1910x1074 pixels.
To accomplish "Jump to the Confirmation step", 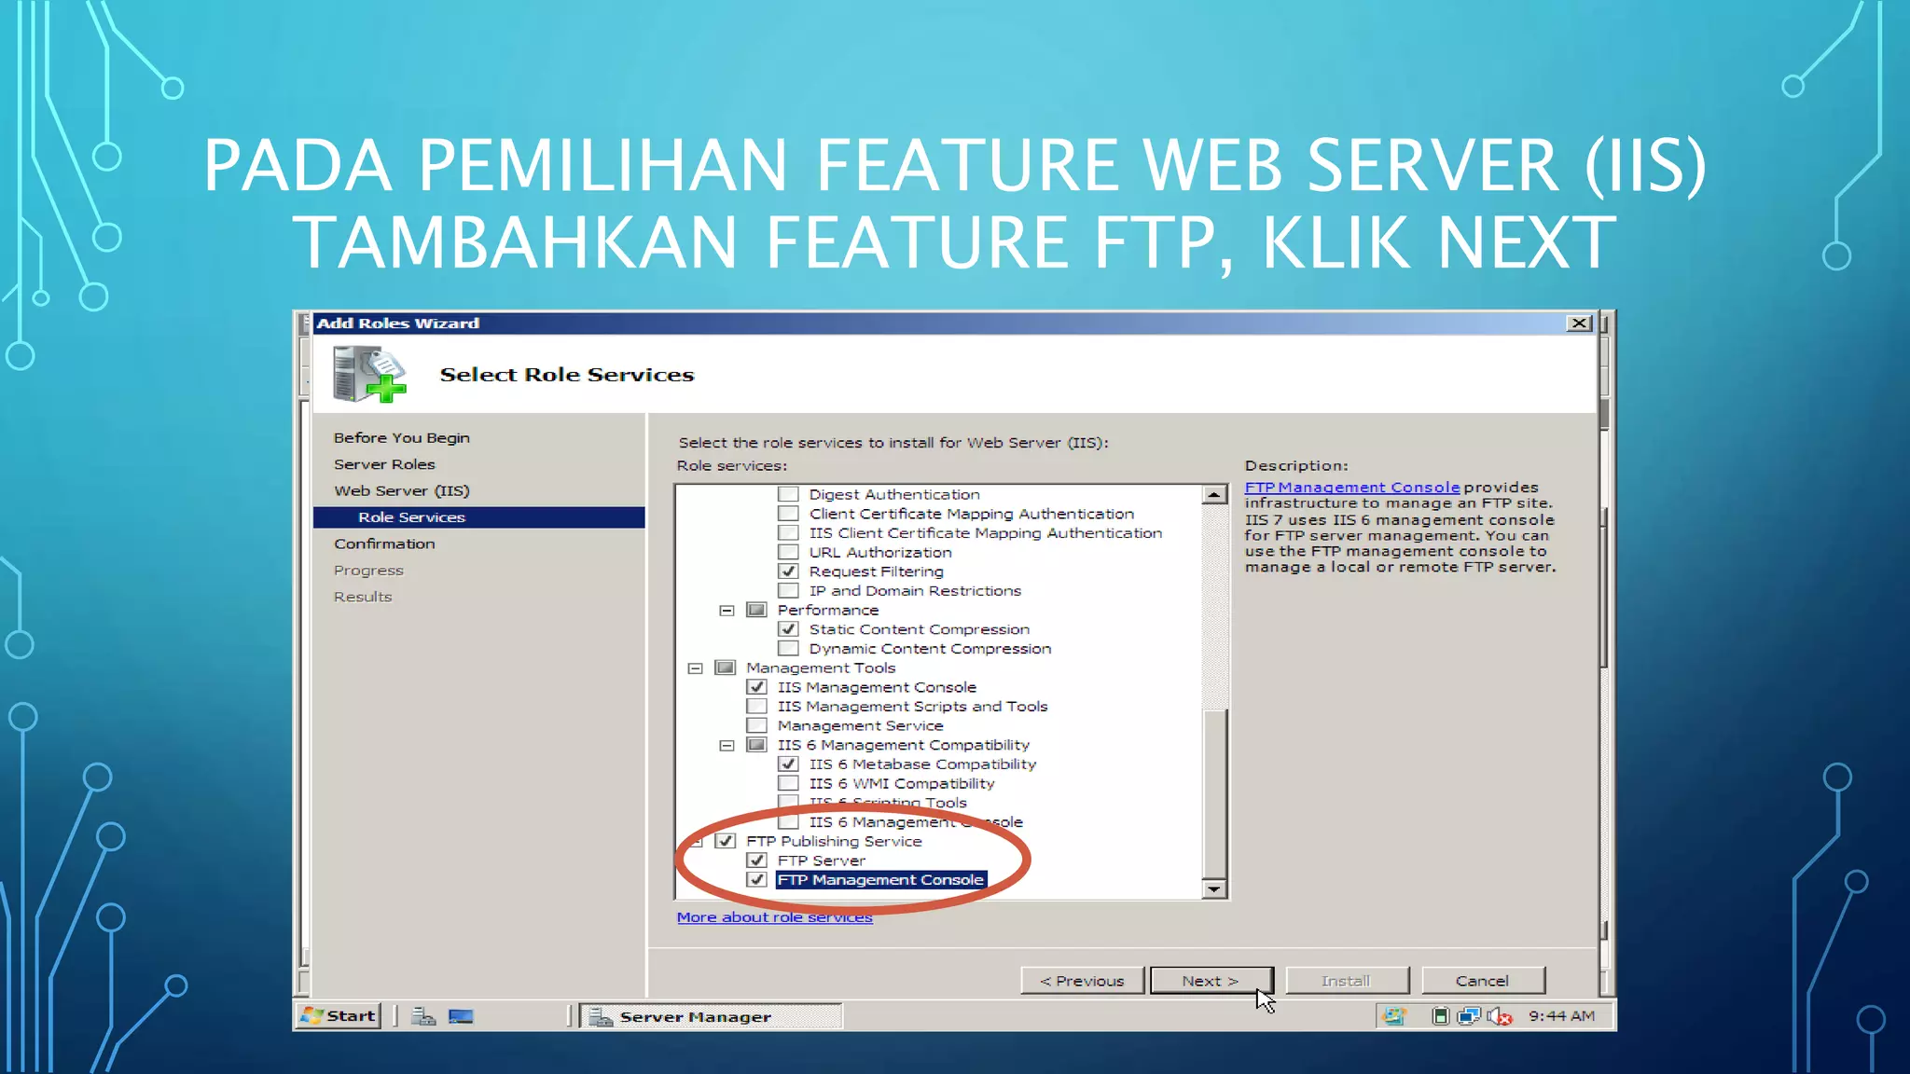I will click(384, 544).
